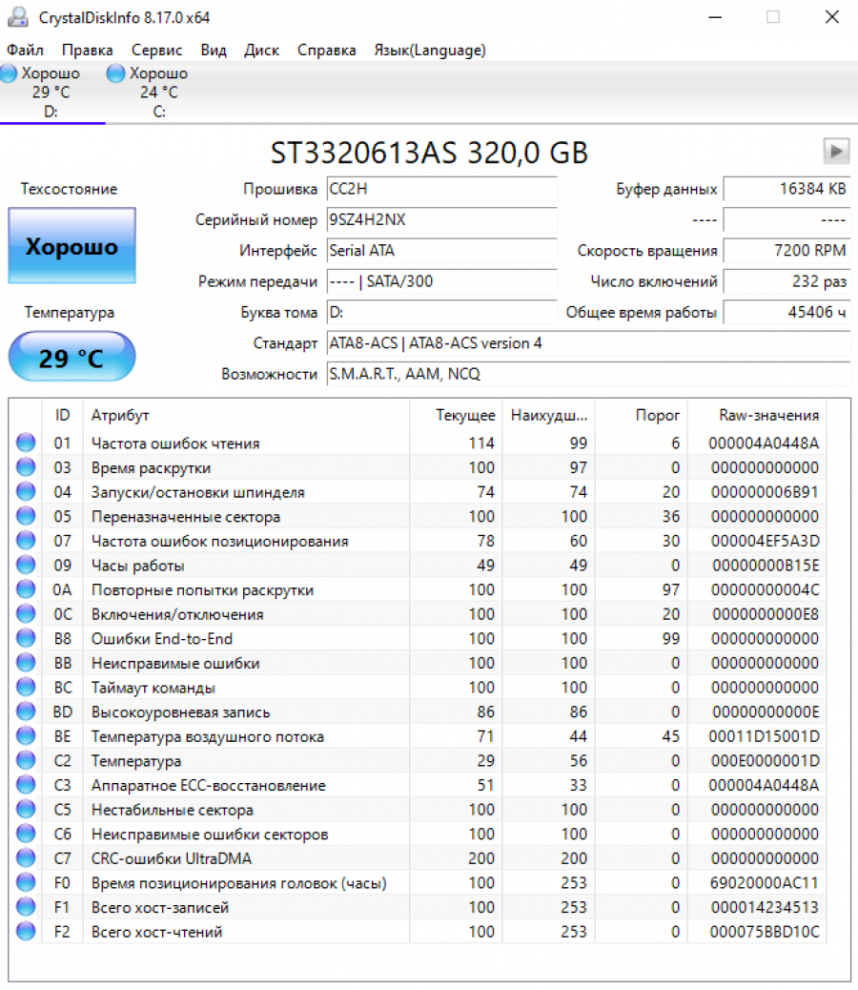Open the Файл menu

click(x=25, y=50)
